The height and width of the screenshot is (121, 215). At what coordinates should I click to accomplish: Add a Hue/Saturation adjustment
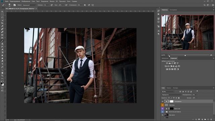(166, 66)
